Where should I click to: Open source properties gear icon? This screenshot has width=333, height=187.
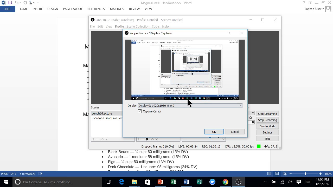click(147, 139)
